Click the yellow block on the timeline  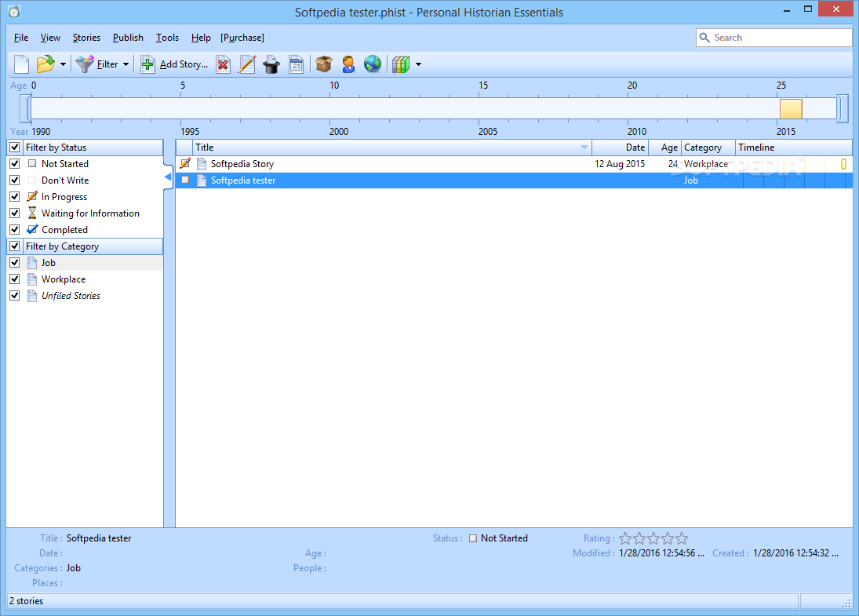791,109
